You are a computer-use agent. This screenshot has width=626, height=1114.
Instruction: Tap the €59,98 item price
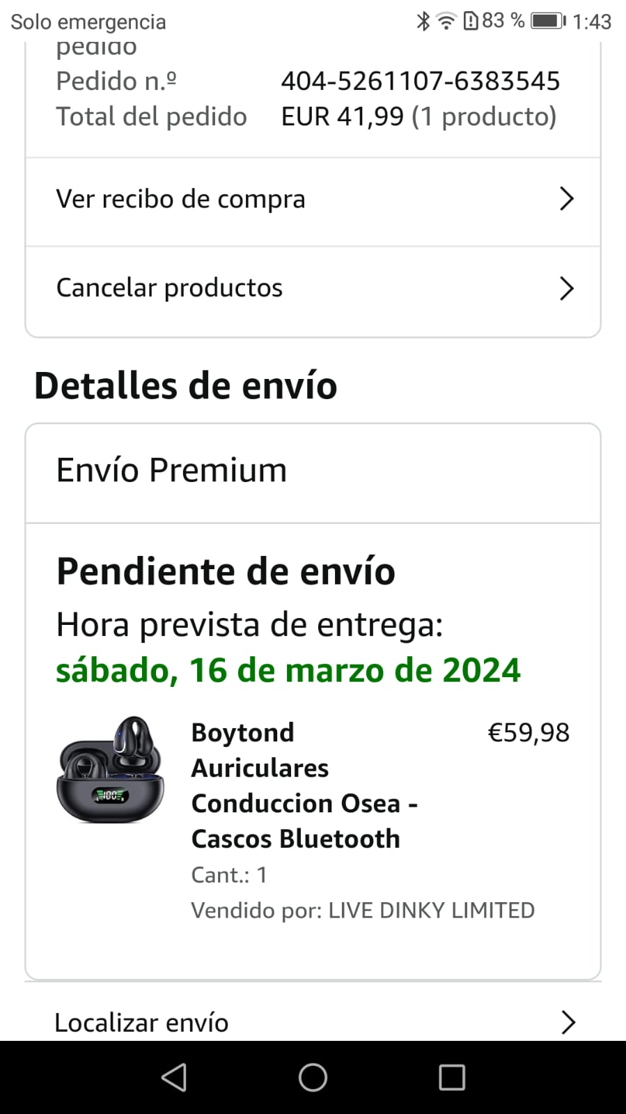(x=529, y=732)
